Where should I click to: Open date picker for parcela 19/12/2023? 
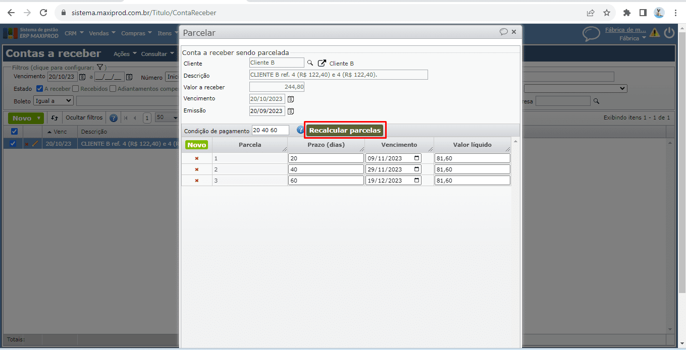point(416,181)
